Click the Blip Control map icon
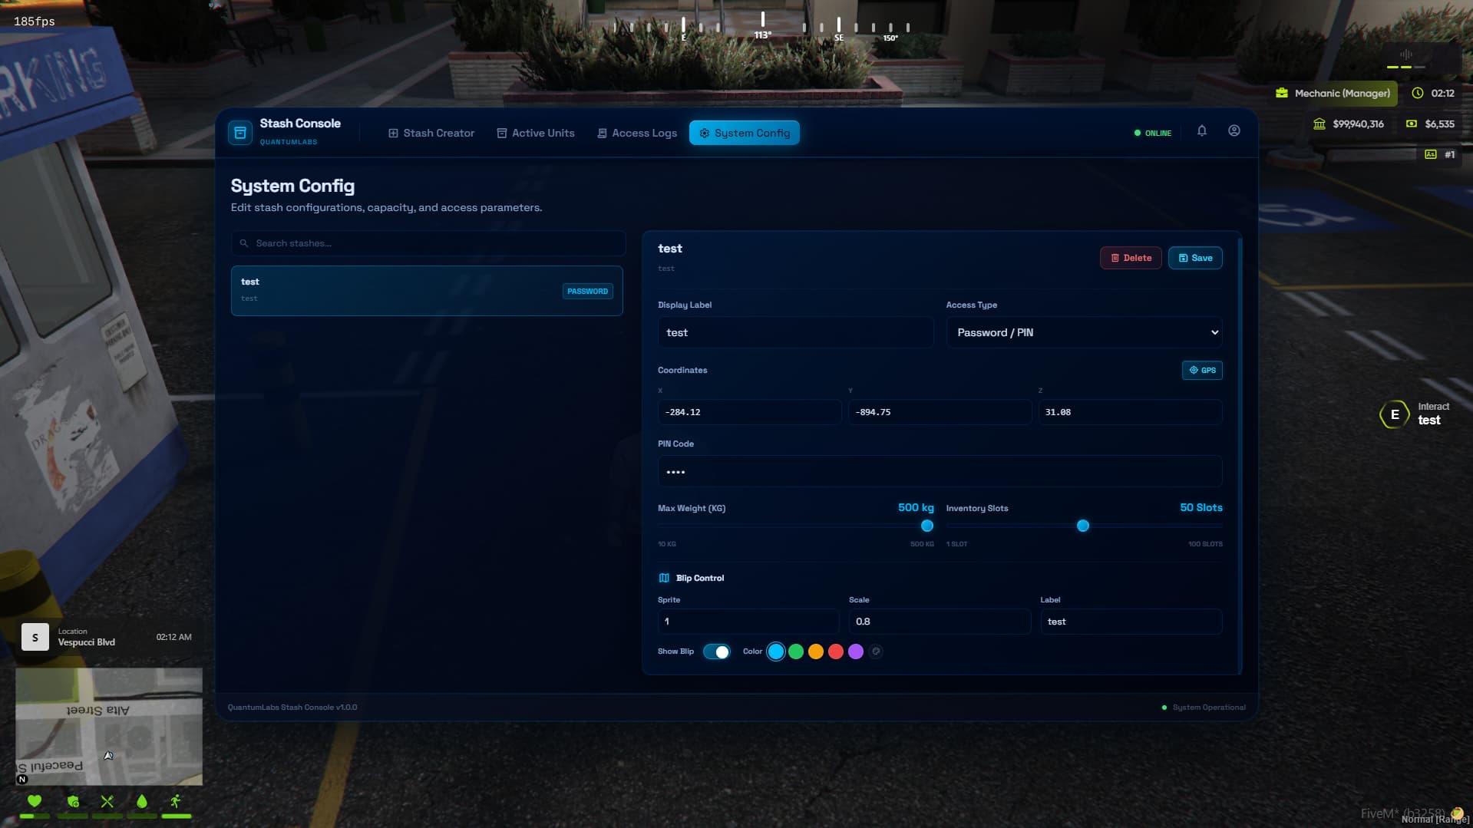Screen dimensions: 1473x828 point(664,578)
